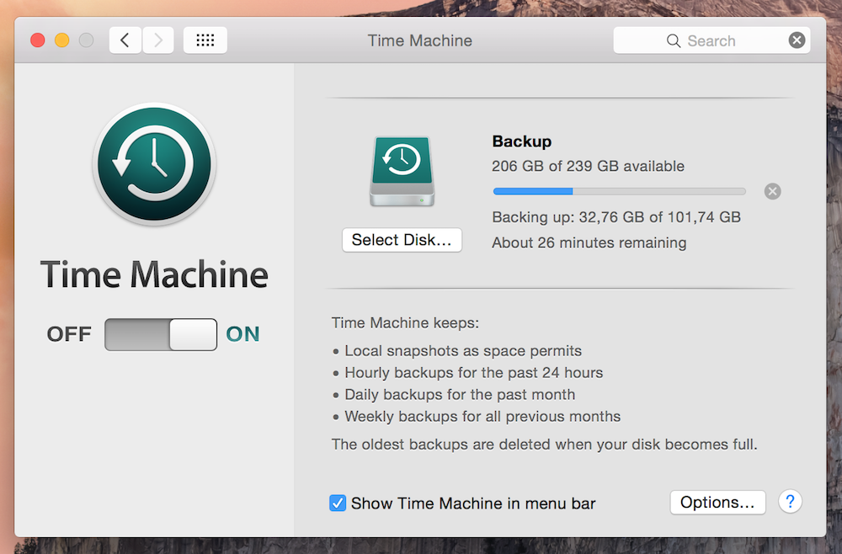Click the backup progress bar
842x554 pixels.
coord(619,192)
